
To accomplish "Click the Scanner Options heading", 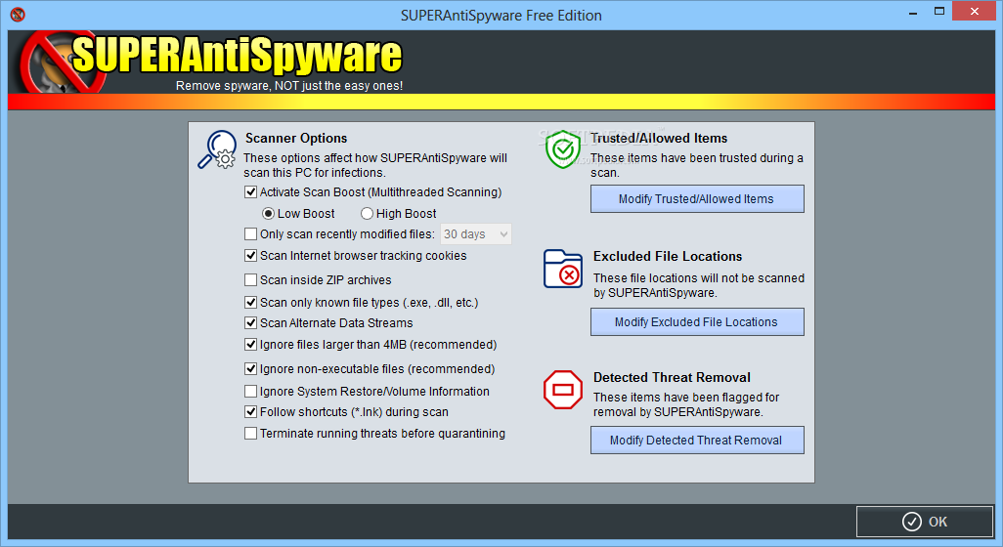I will tap(296, 138).
